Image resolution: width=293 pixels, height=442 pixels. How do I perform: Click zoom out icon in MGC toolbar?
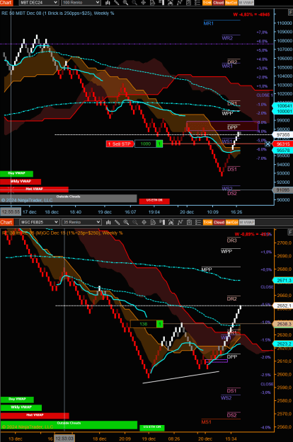[135, 222]
